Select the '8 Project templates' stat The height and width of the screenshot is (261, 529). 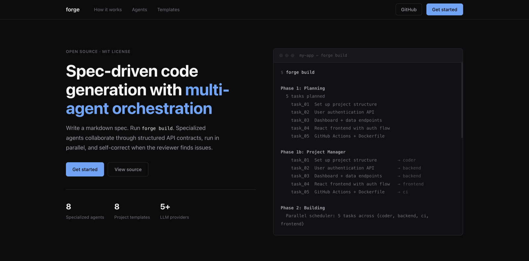tap(132, 211)
